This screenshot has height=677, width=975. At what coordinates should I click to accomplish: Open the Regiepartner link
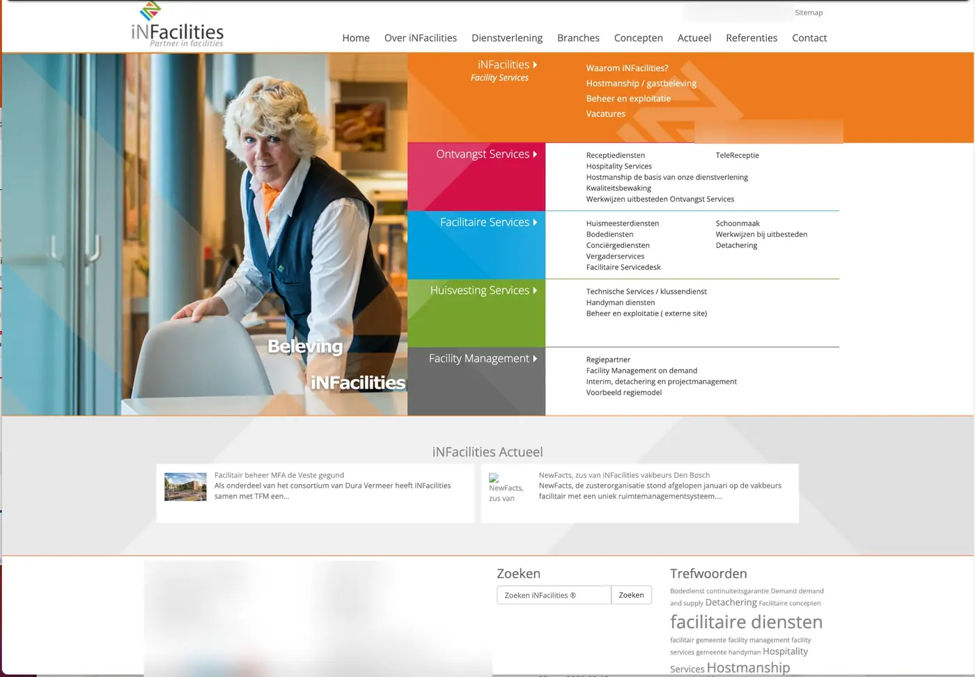tap(608, 360)
